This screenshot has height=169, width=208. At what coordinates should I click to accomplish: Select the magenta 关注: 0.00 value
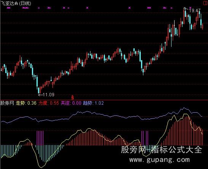click(71, 103)
